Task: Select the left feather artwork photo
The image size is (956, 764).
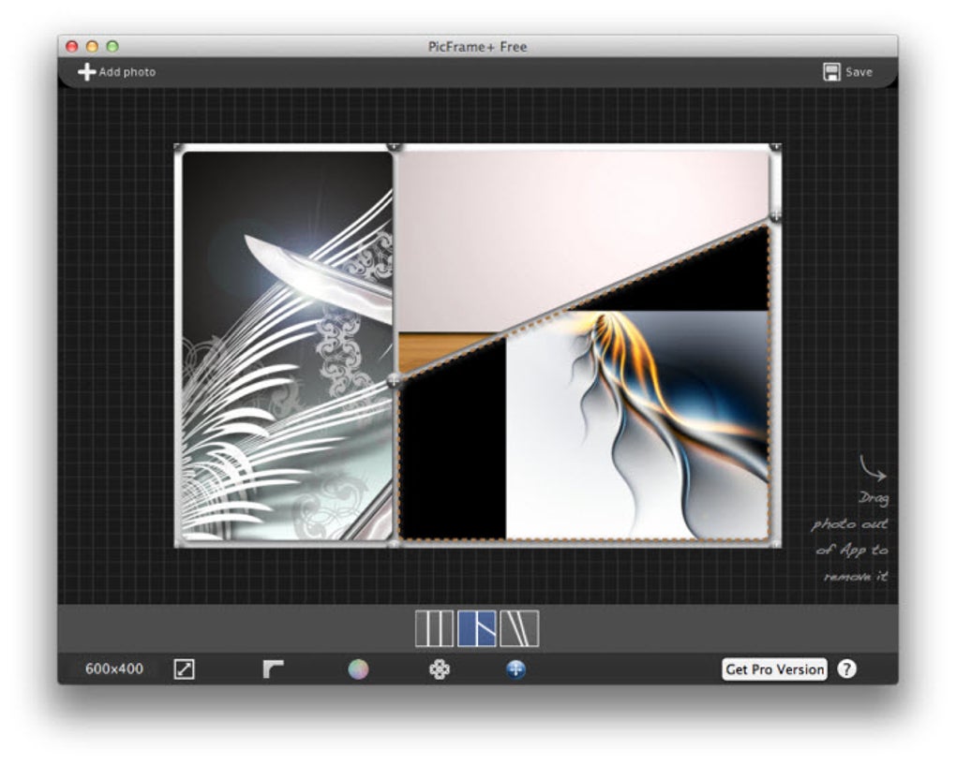Action: click(x=286, y=346)
